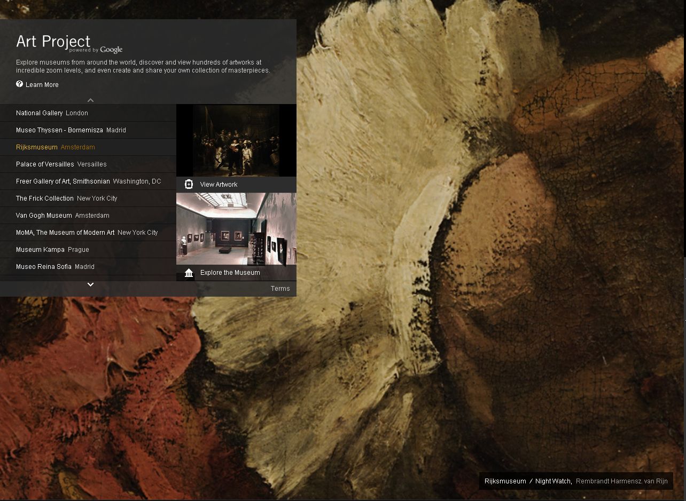The width and height of the screenshot is (686, 501).
Task: Select Rijksmuseum Amsterdam
Action: point(88,147)
